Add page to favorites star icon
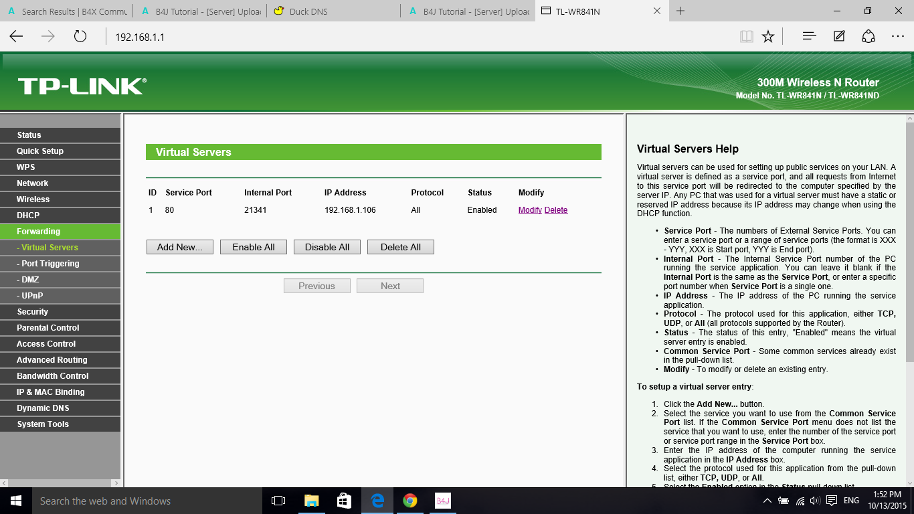Screen dimensions: 914x514 (768, 37)
